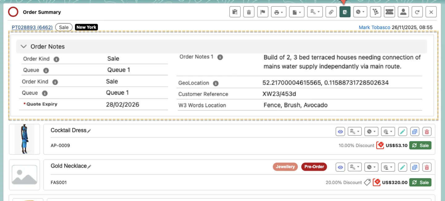This screenshot has width=445, height=201.
Task: Show info for Order Notes 1
Action: 220,57
